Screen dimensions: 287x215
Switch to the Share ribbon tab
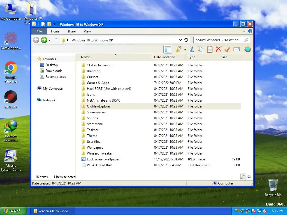tap(71, 31)
